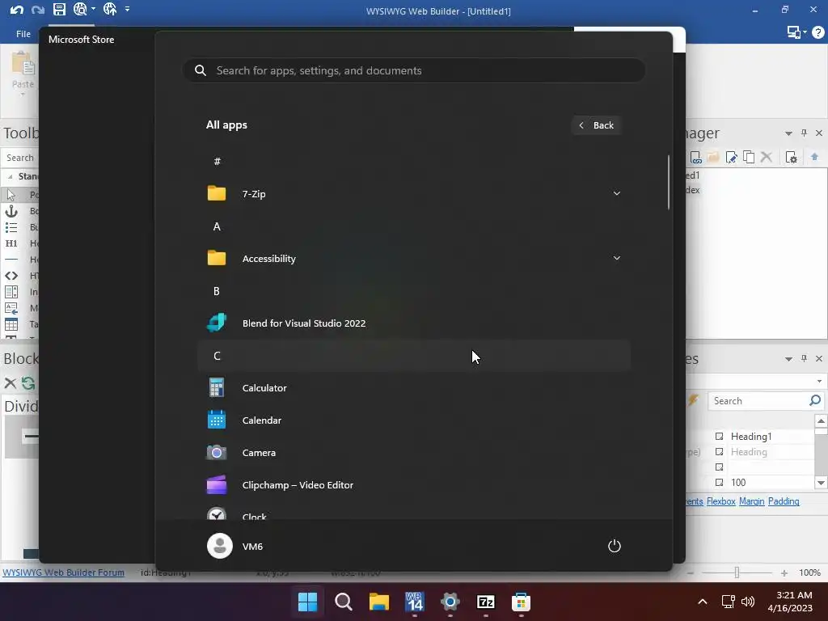Redo using the quick access arrow
The image size is (828, 621).
tap(37, 10)
